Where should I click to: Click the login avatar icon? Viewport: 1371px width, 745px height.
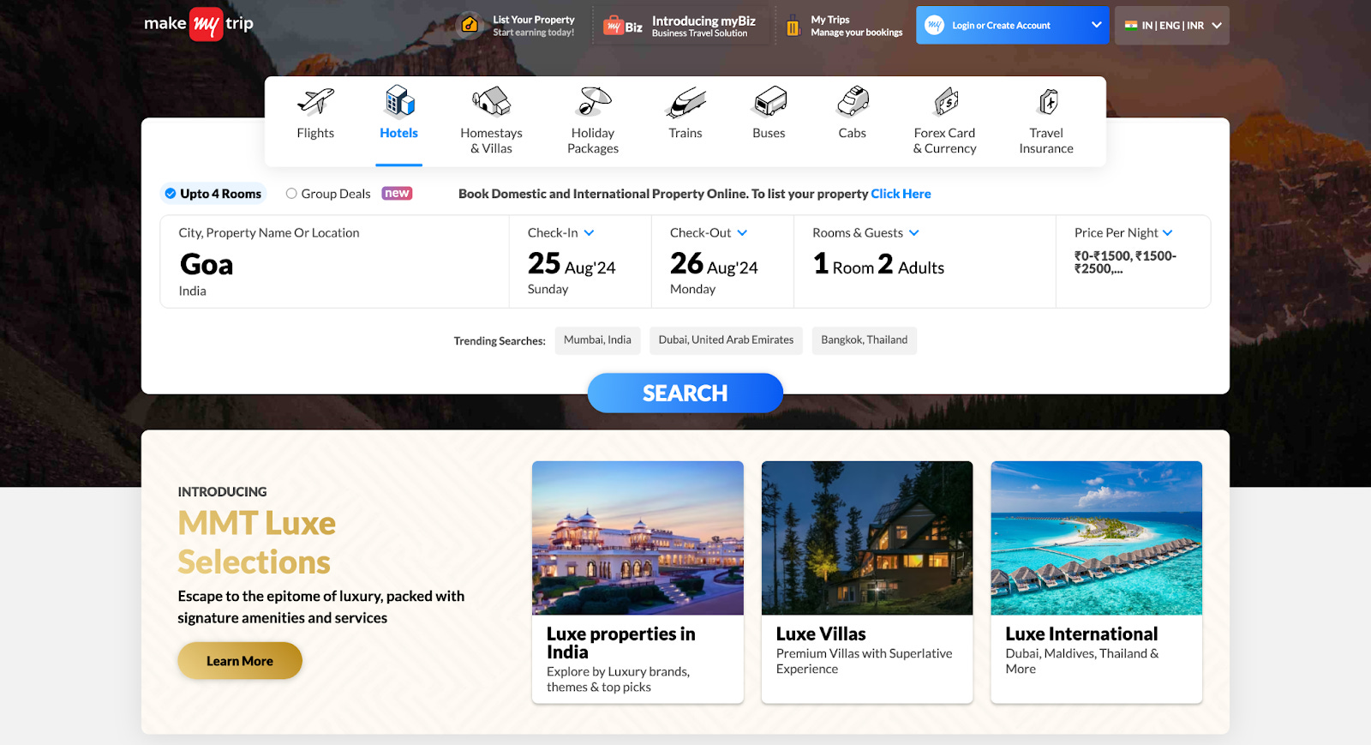[935, 25]
